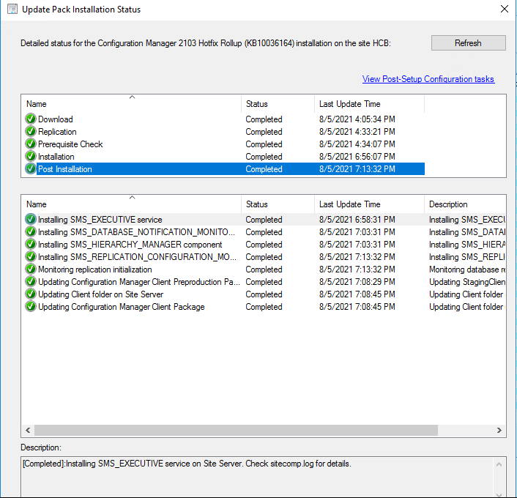Click check icon for Updating Client folder row
517x498 pixels.
31,294
